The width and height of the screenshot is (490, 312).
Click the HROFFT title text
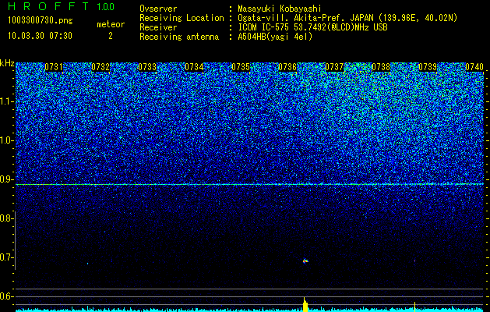(x=48, y=6)
